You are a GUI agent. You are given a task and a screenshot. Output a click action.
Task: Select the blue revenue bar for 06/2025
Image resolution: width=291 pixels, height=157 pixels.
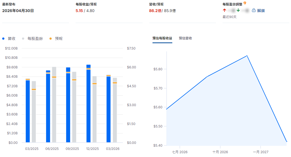click(48, 106)
